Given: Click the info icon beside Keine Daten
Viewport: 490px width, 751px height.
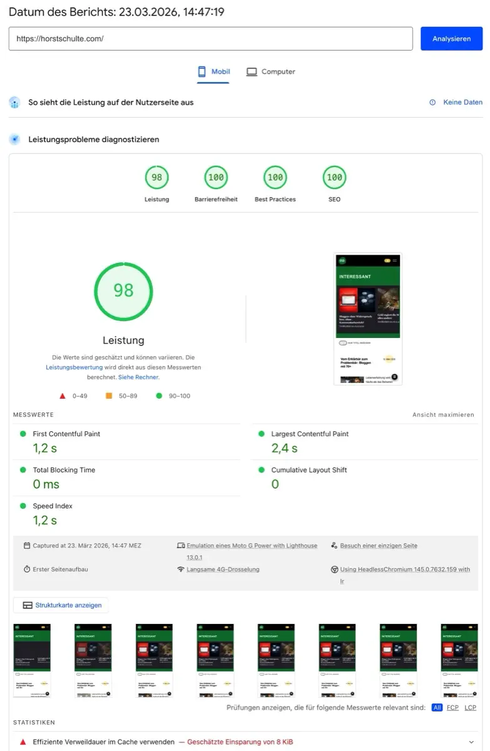Looking at the screenshot, I should (x=432, y=103).
